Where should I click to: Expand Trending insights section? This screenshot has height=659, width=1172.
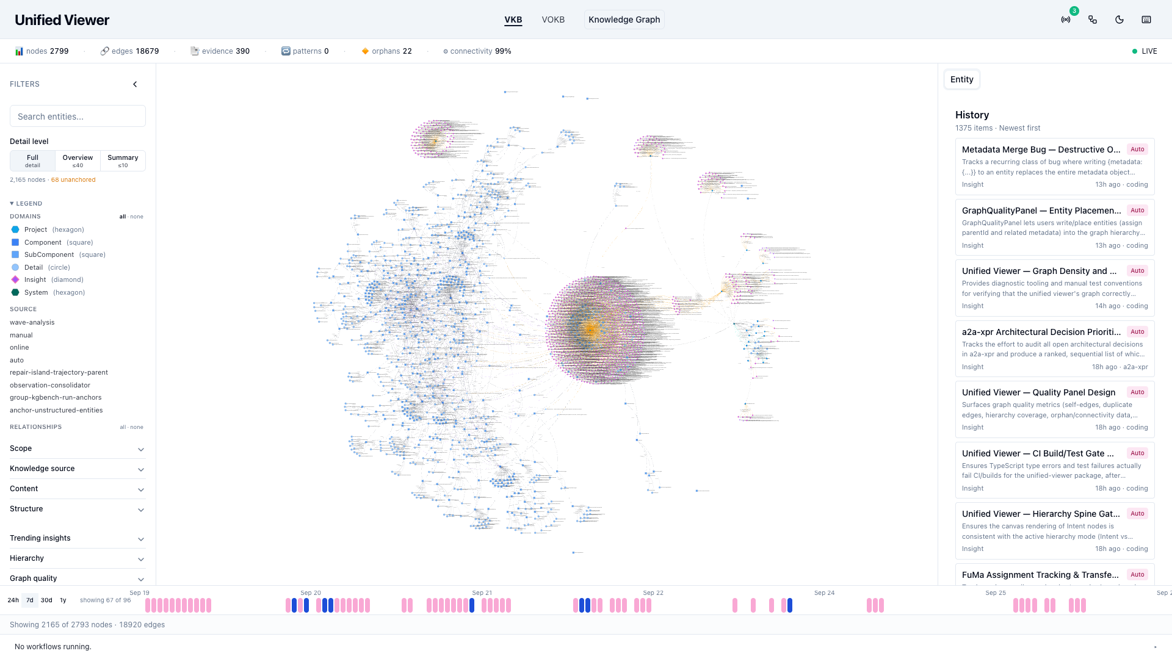click(x=78, y=538)
